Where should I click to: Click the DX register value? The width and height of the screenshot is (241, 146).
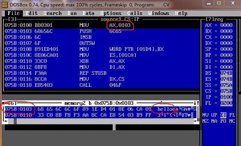[x=226, y=43]
